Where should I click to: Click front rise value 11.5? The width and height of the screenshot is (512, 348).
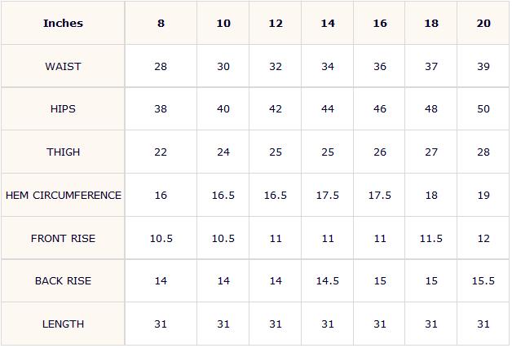tap(431, 238)
